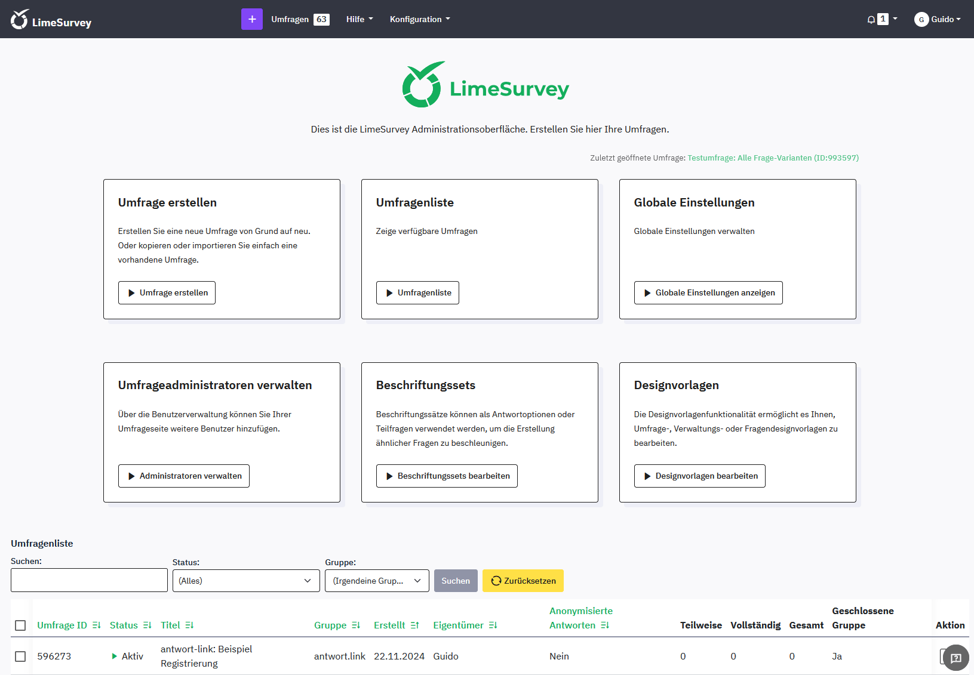Sort table by Gruppe header

330,625
